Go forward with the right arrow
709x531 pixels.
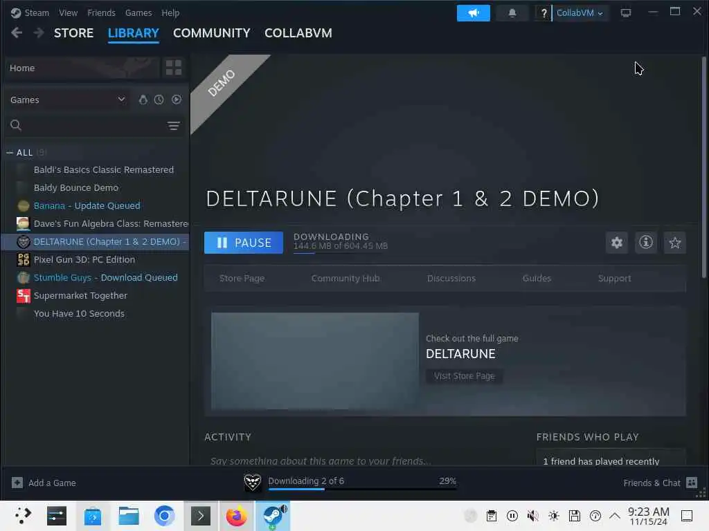click(x=39, y=33)
